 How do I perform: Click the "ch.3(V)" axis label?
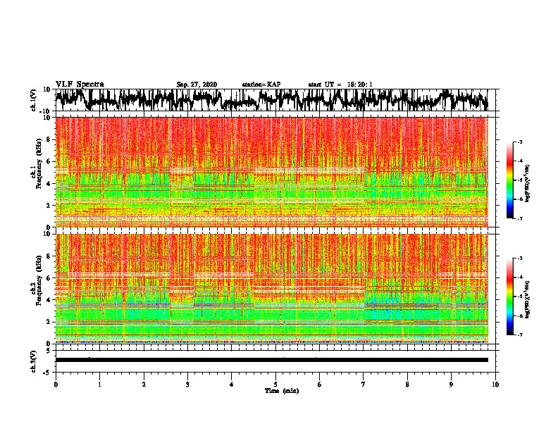tap(34, 362)
